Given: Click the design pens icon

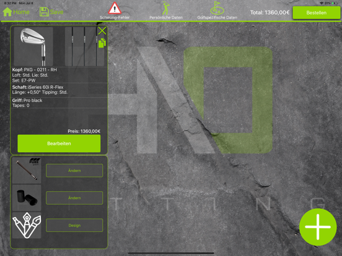Looking at the screenshot, I should click(27, 225).
